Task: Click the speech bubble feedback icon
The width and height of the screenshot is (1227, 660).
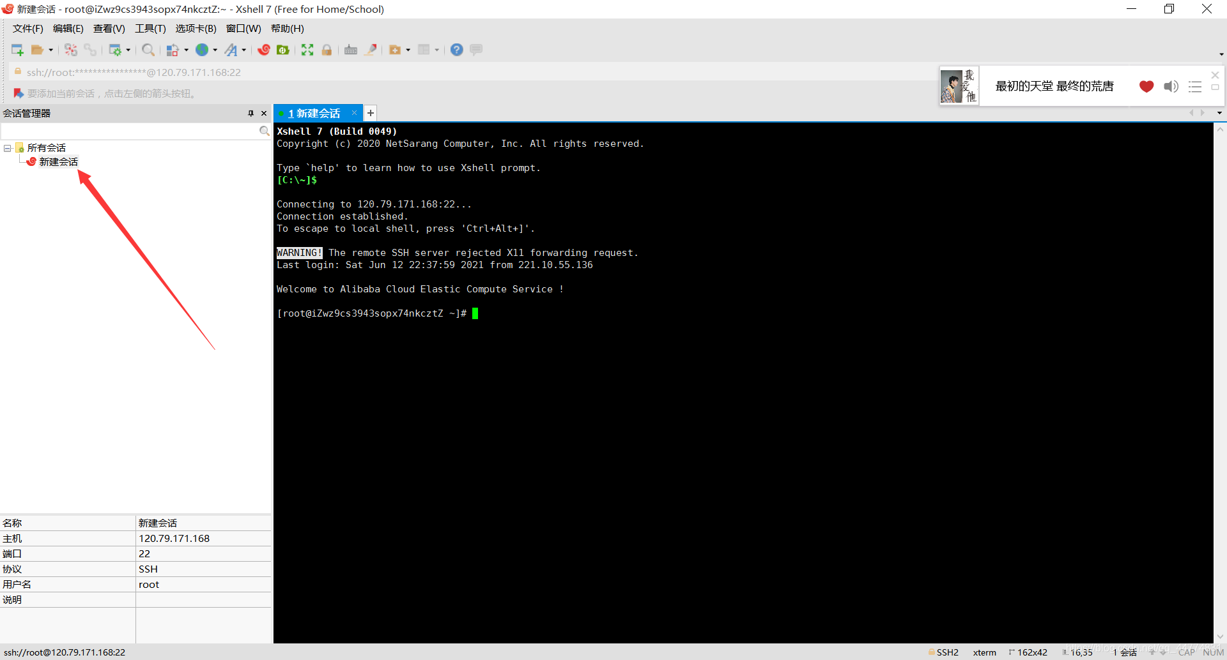Action: 476,50
